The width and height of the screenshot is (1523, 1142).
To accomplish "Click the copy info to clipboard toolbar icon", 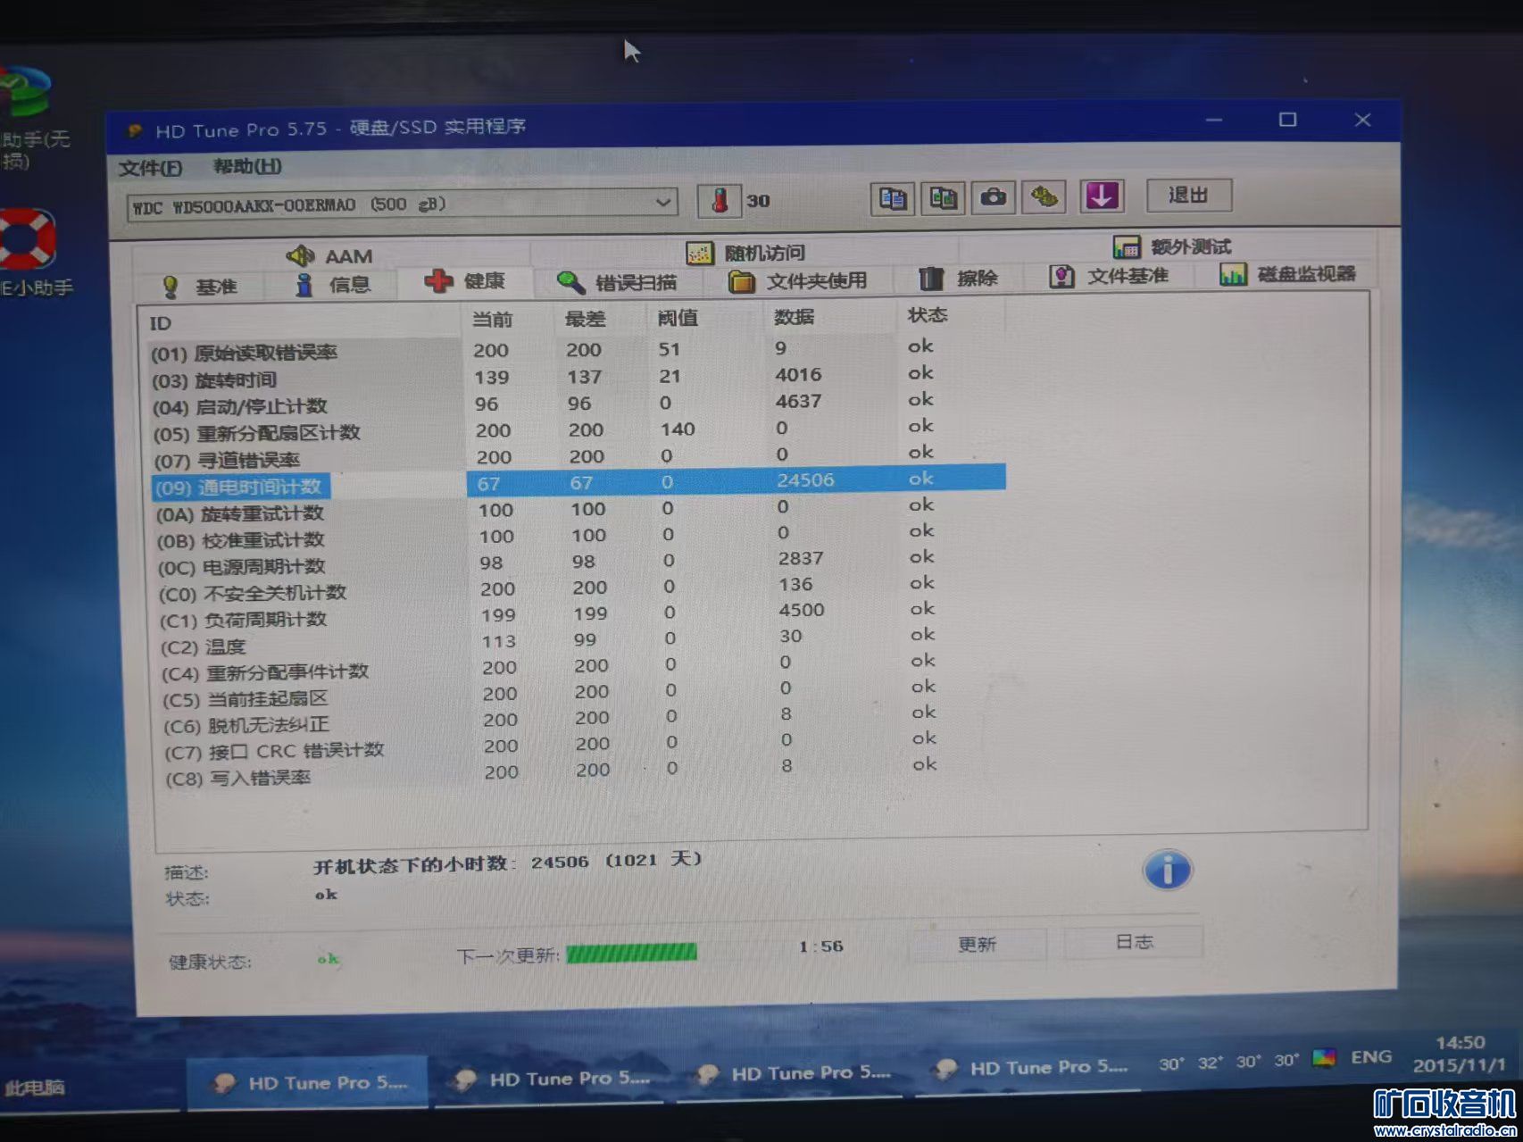I will point(892,197).
